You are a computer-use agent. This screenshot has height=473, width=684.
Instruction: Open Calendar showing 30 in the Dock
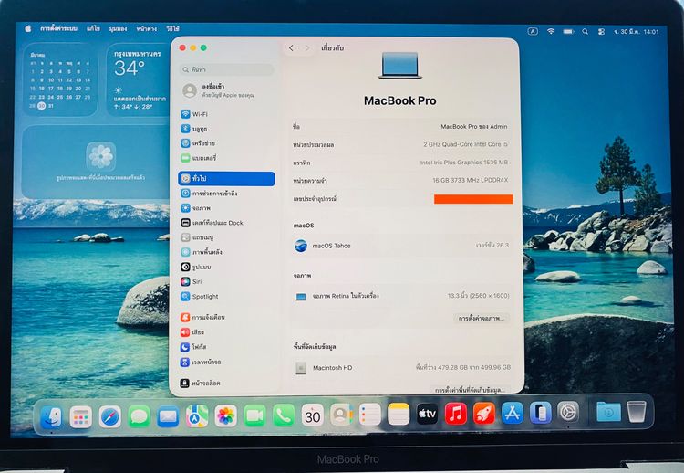(x=312, y=415)
